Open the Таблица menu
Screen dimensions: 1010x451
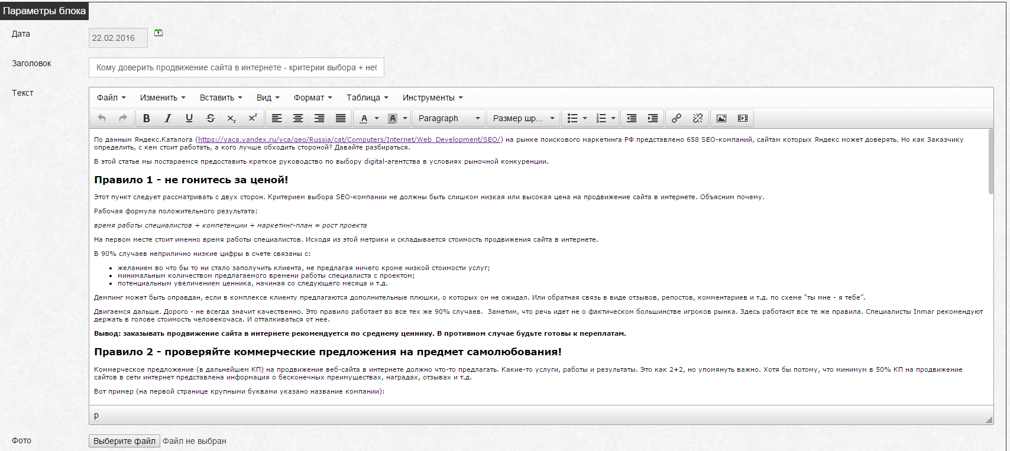(x=367, y=98)
